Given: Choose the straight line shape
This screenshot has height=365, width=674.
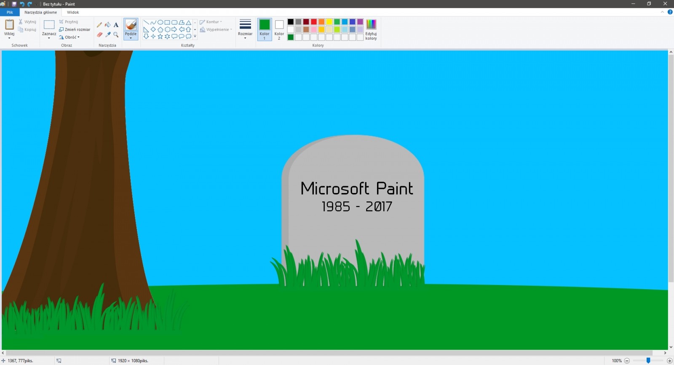Looking at the screenshot, I should pos(146,22).
